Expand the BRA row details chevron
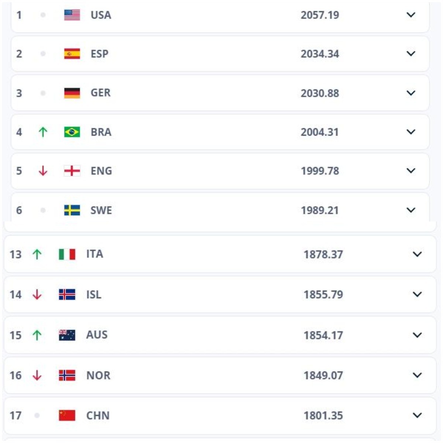The width and height of the screenshot is (443, 443). [x=411, y=132]
